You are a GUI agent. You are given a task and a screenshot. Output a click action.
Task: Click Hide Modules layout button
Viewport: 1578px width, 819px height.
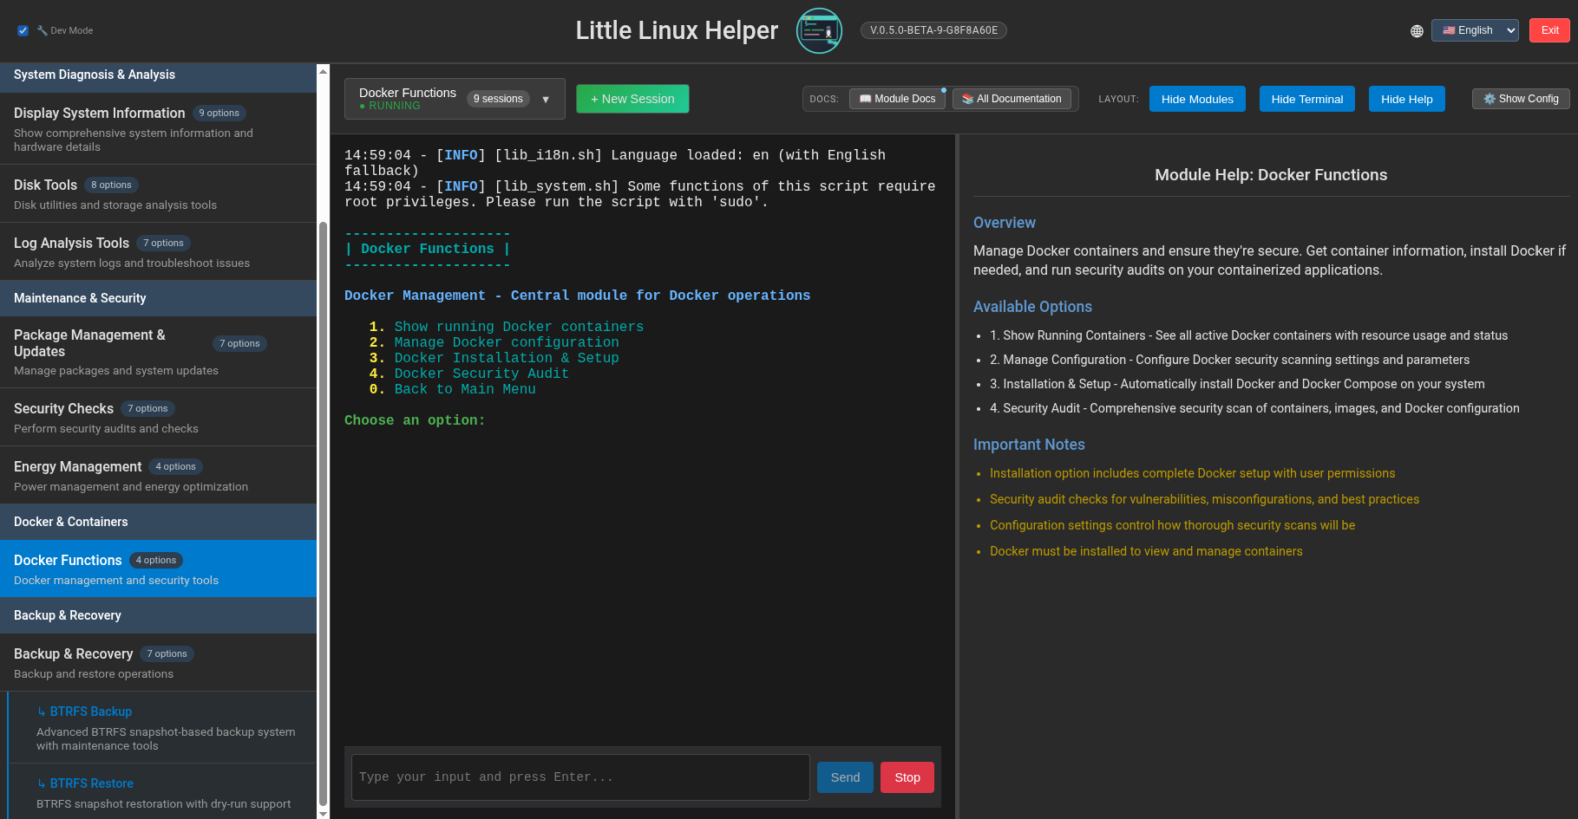click(1197, 99)
